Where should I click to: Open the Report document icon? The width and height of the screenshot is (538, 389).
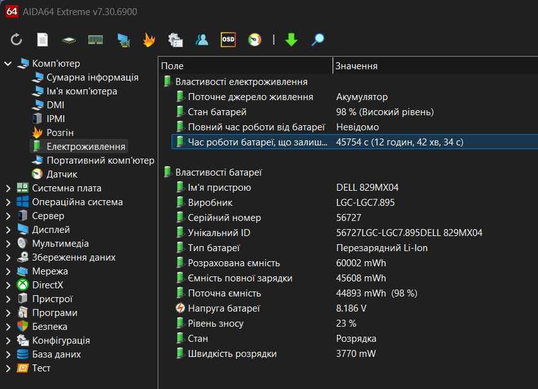click(x=42, y=40)
